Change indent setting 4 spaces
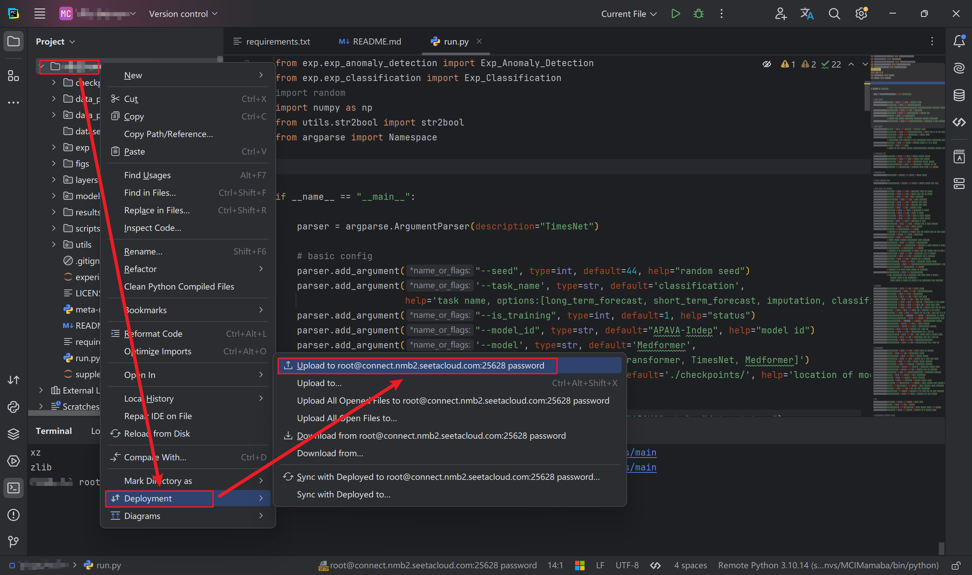The width and height of the screenshot is (972, 575). 690,565
